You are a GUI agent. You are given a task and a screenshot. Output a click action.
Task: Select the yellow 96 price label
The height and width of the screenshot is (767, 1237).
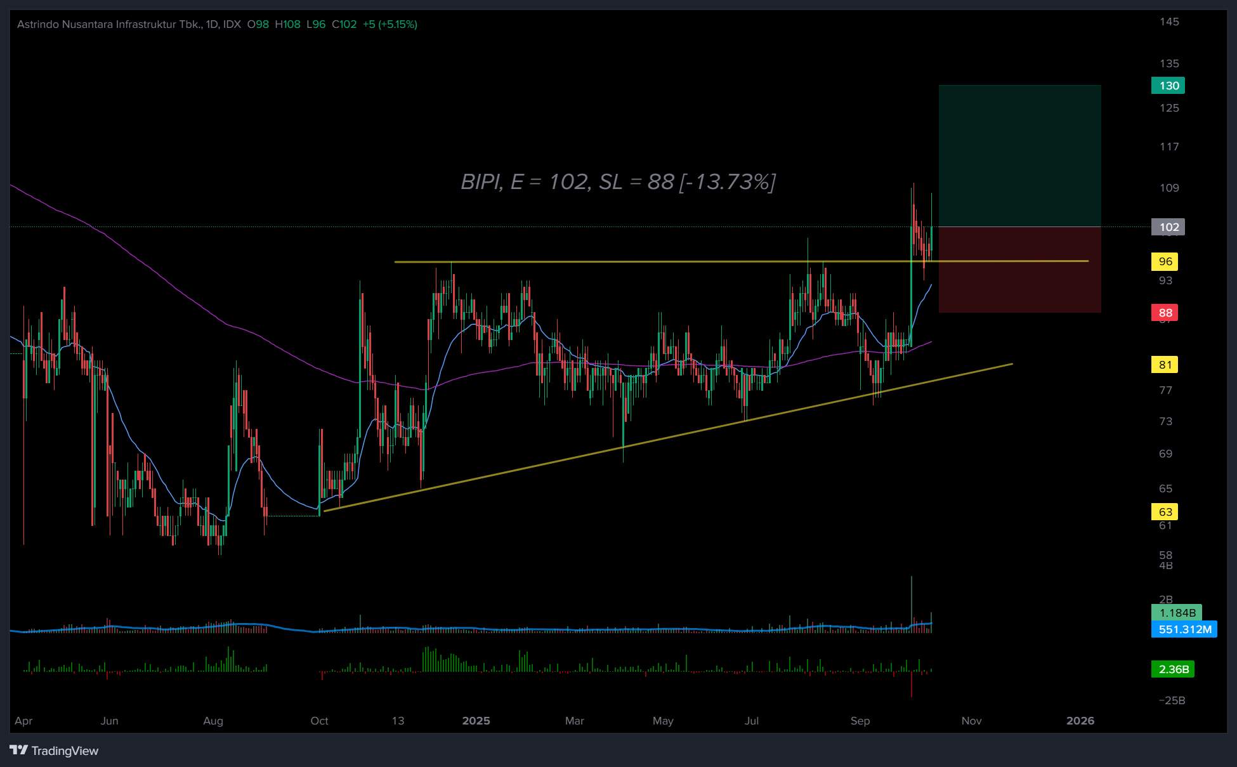(1165, 261)
